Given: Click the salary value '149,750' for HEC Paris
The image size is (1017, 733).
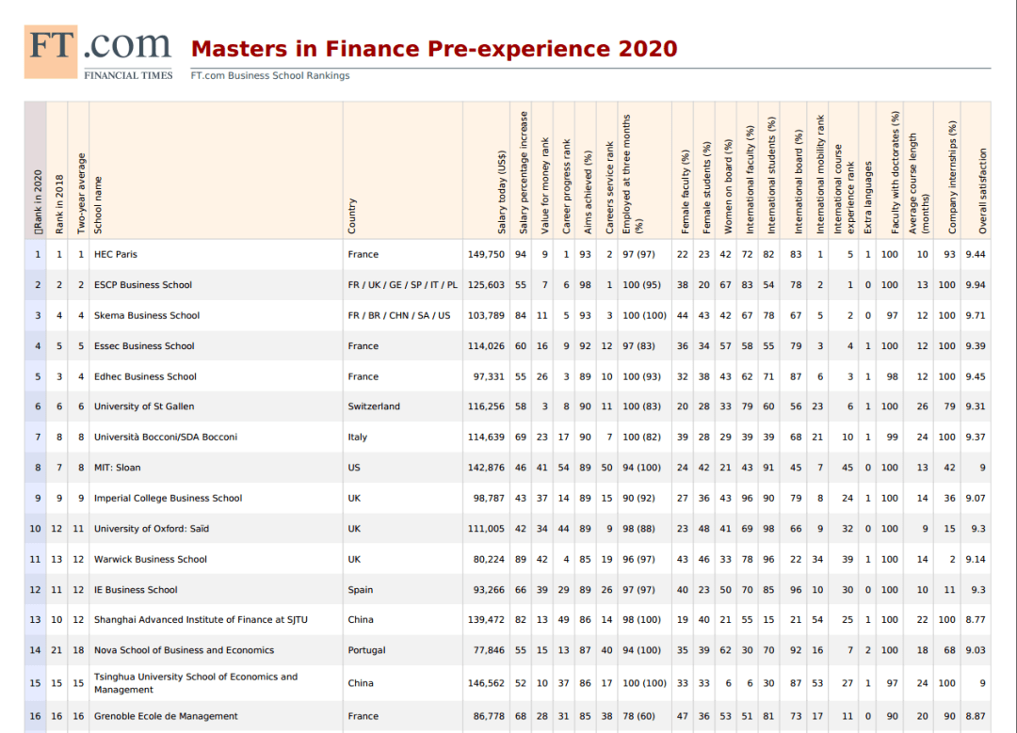Looking at the screenshot, I should [486, 254].
